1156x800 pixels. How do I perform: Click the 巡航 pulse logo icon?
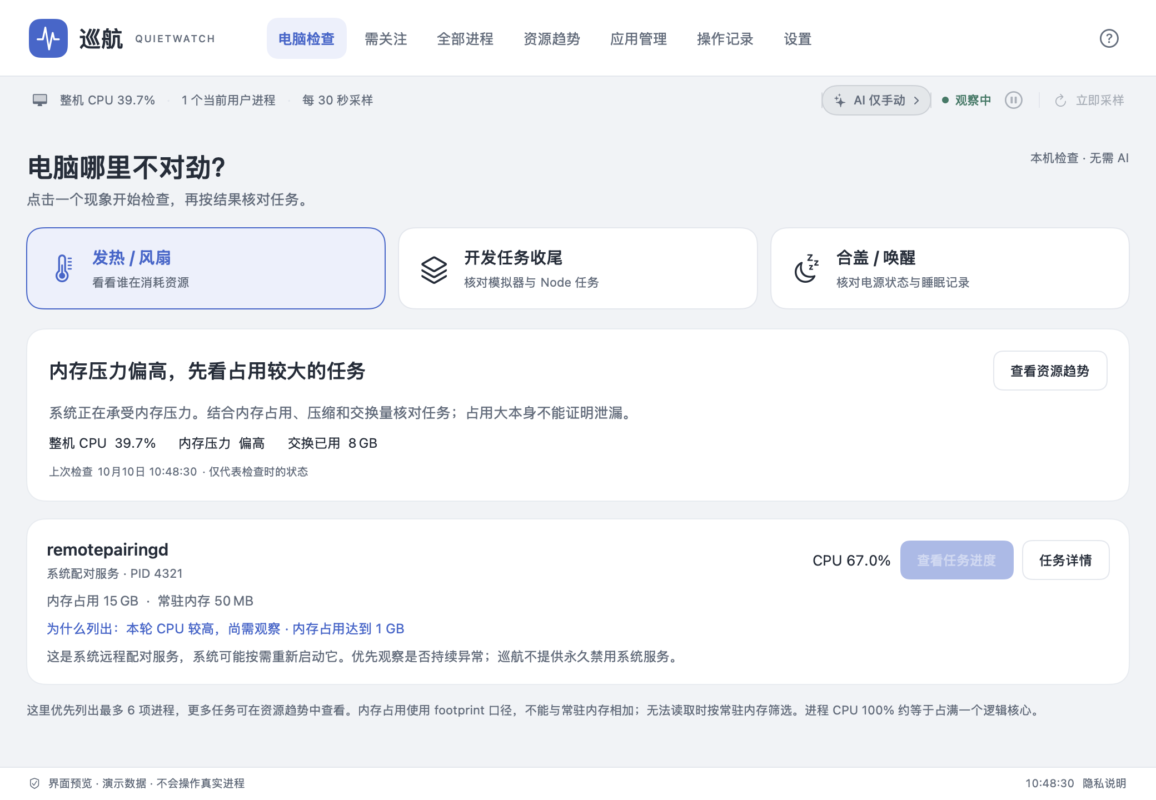tap(48, 38)
